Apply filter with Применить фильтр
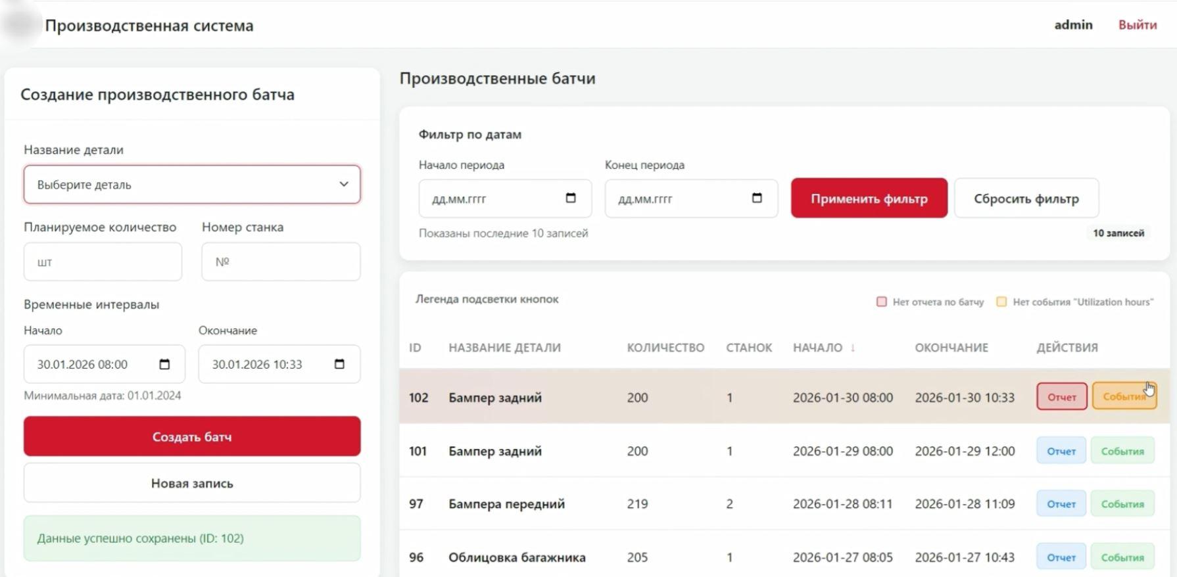Viewport: 1177px width, 577px height. point(869,198)
